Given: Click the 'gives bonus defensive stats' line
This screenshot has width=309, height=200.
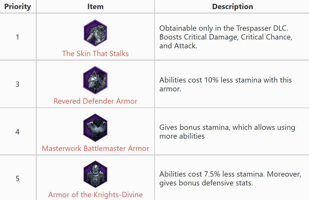Looking at the screenshot, I should click(x=206, y=183).
